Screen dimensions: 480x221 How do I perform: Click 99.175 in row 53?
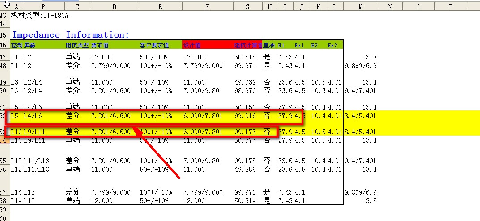click(x=245, y=132)
